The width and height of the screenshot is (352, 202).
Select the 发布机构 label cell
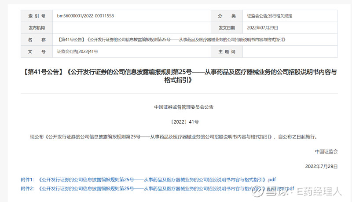click(37, 28)
